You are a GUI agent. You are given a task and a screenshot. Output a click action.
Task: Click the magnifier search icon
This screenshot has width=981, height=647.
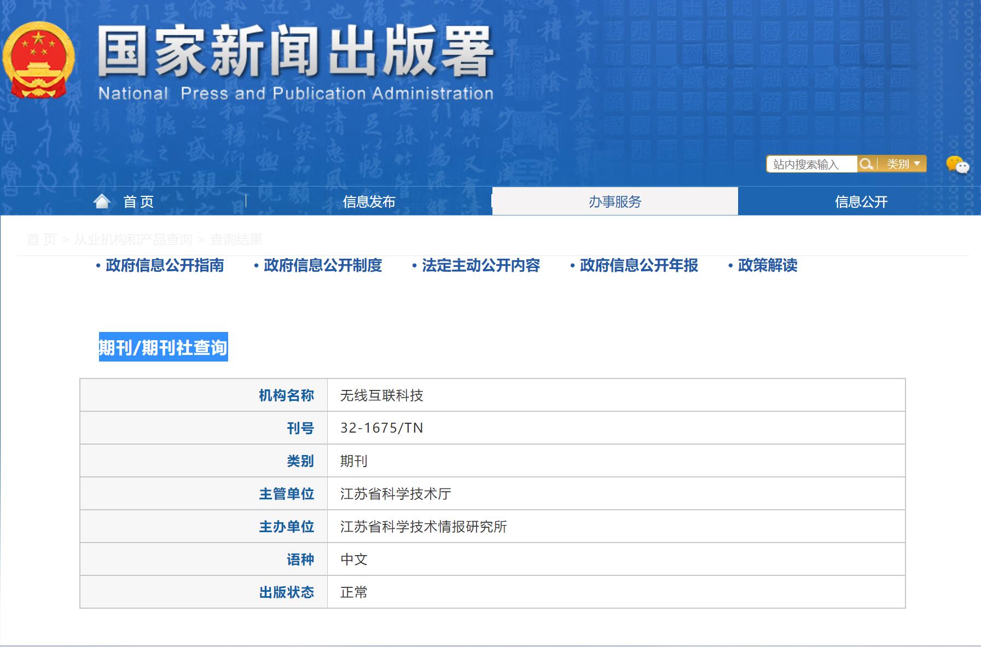point(866,164)
